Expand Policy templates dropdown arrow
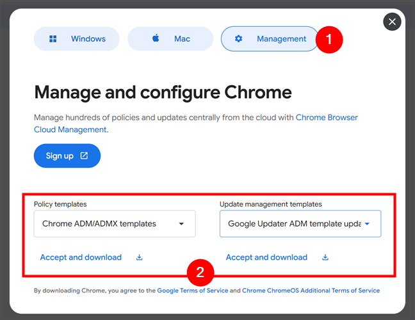The image size is (415, 320). pyautogui.click(x=181, y=224)
